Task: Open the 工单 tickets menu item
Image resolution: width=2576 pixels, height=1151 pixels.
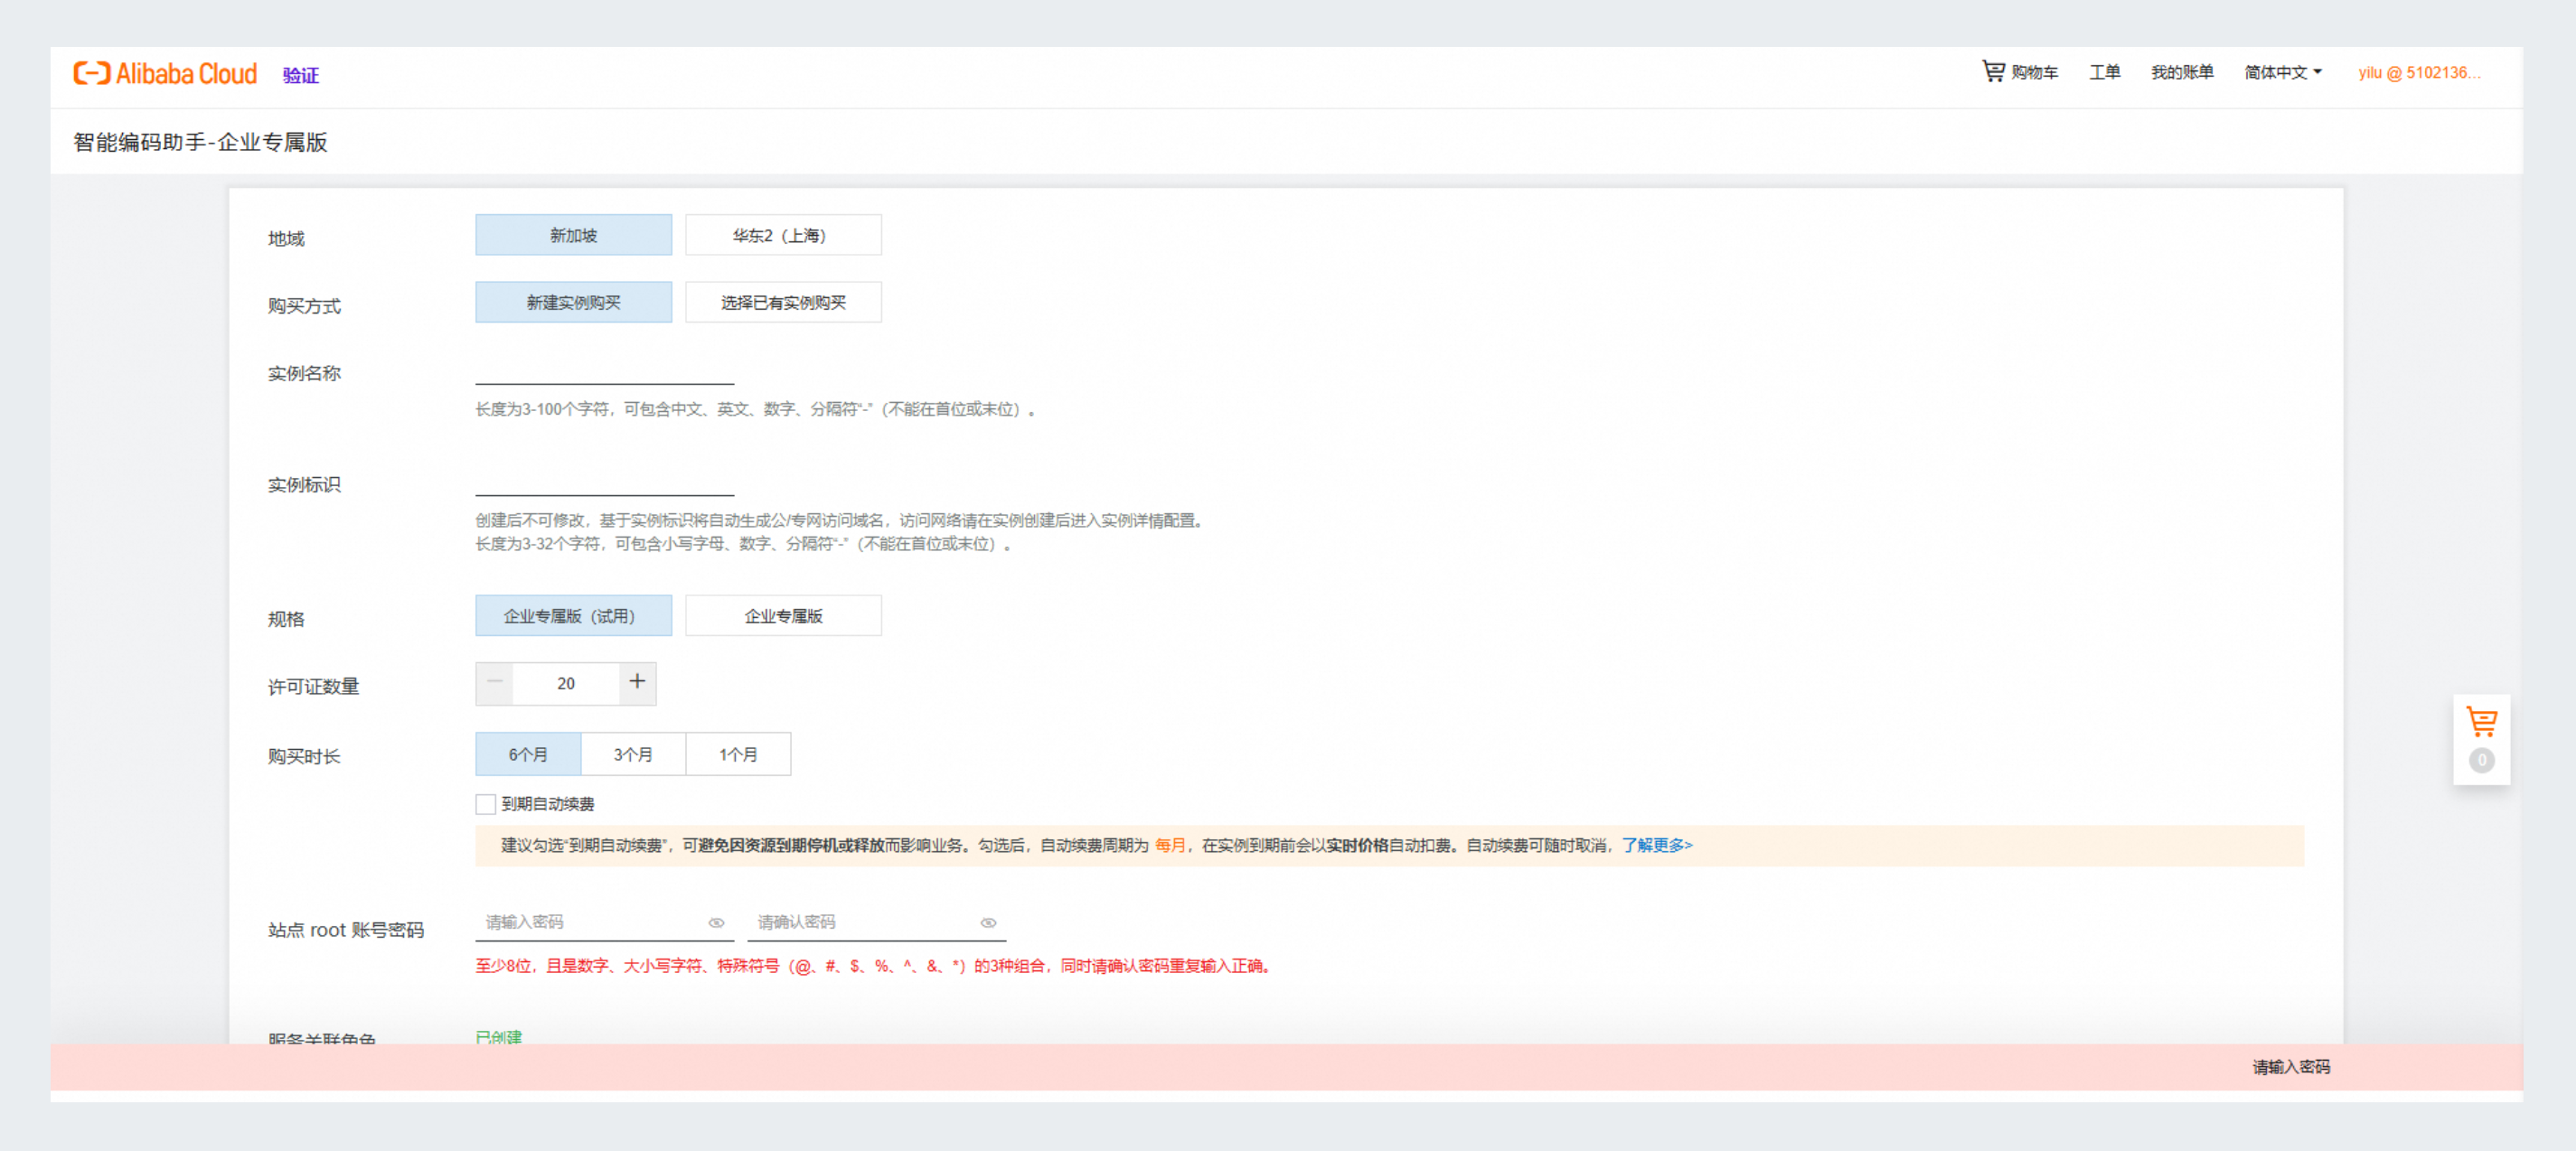Action: pos(2104,72)
